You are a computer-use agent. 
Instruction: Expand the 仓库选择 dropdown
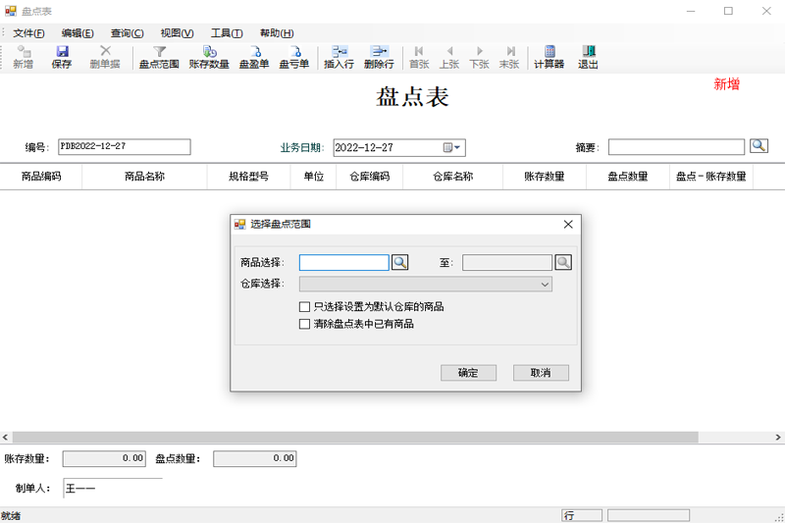[x=545, y=285]
